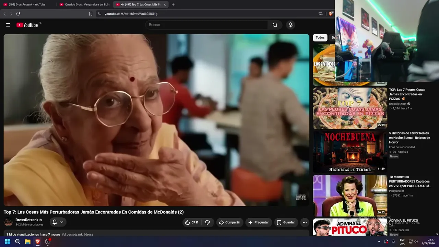
Task: Go forward in browser history
Action: 11,14
